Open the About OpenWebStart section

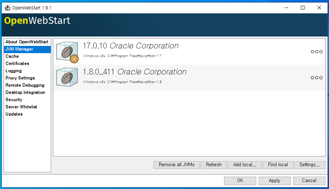(27, 42)
